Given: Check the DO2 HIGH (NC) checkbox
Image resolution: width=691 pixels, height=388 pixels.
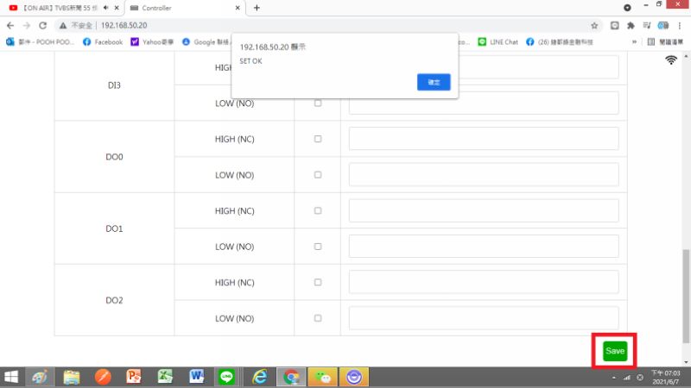Looking at the screenshot, I should point(317,283).
